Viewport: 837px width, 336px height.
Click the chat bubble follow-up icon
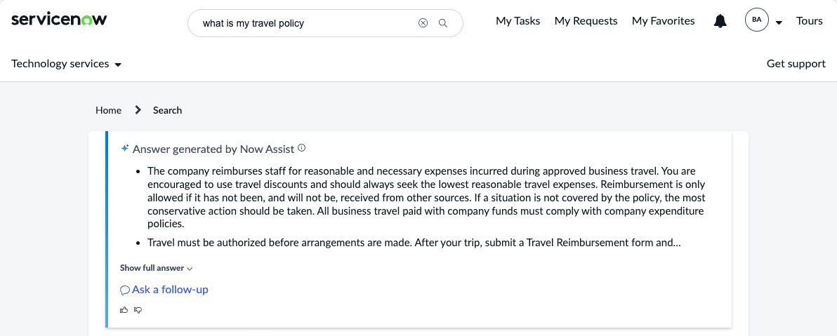point(125,290)
